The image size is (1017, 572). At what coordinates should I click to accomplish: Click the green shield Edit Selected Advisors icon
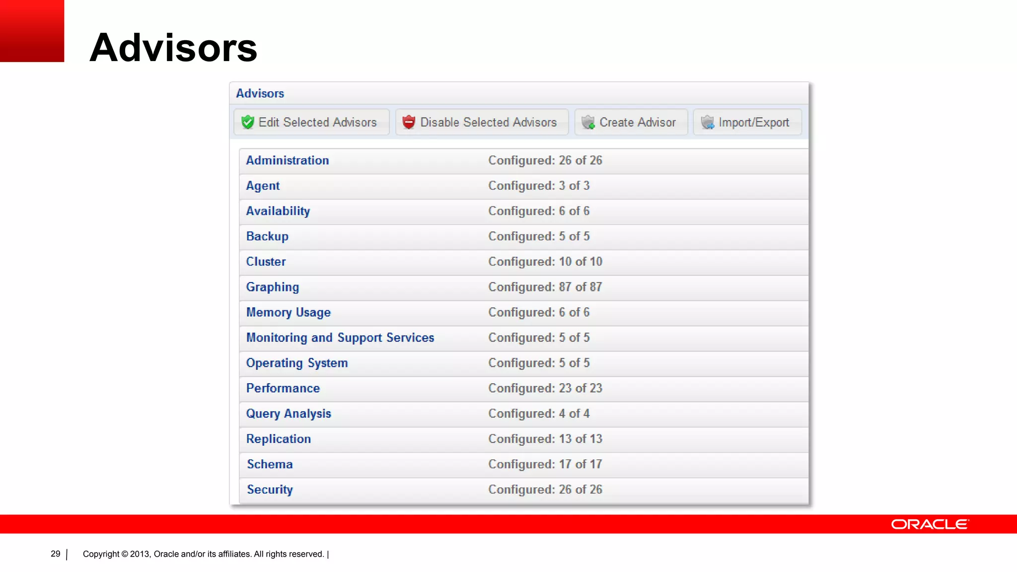[x=247, y=122]
